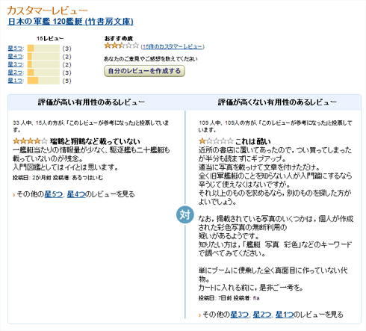Click the one-star rating icon of the critical review

pos(216,141)
